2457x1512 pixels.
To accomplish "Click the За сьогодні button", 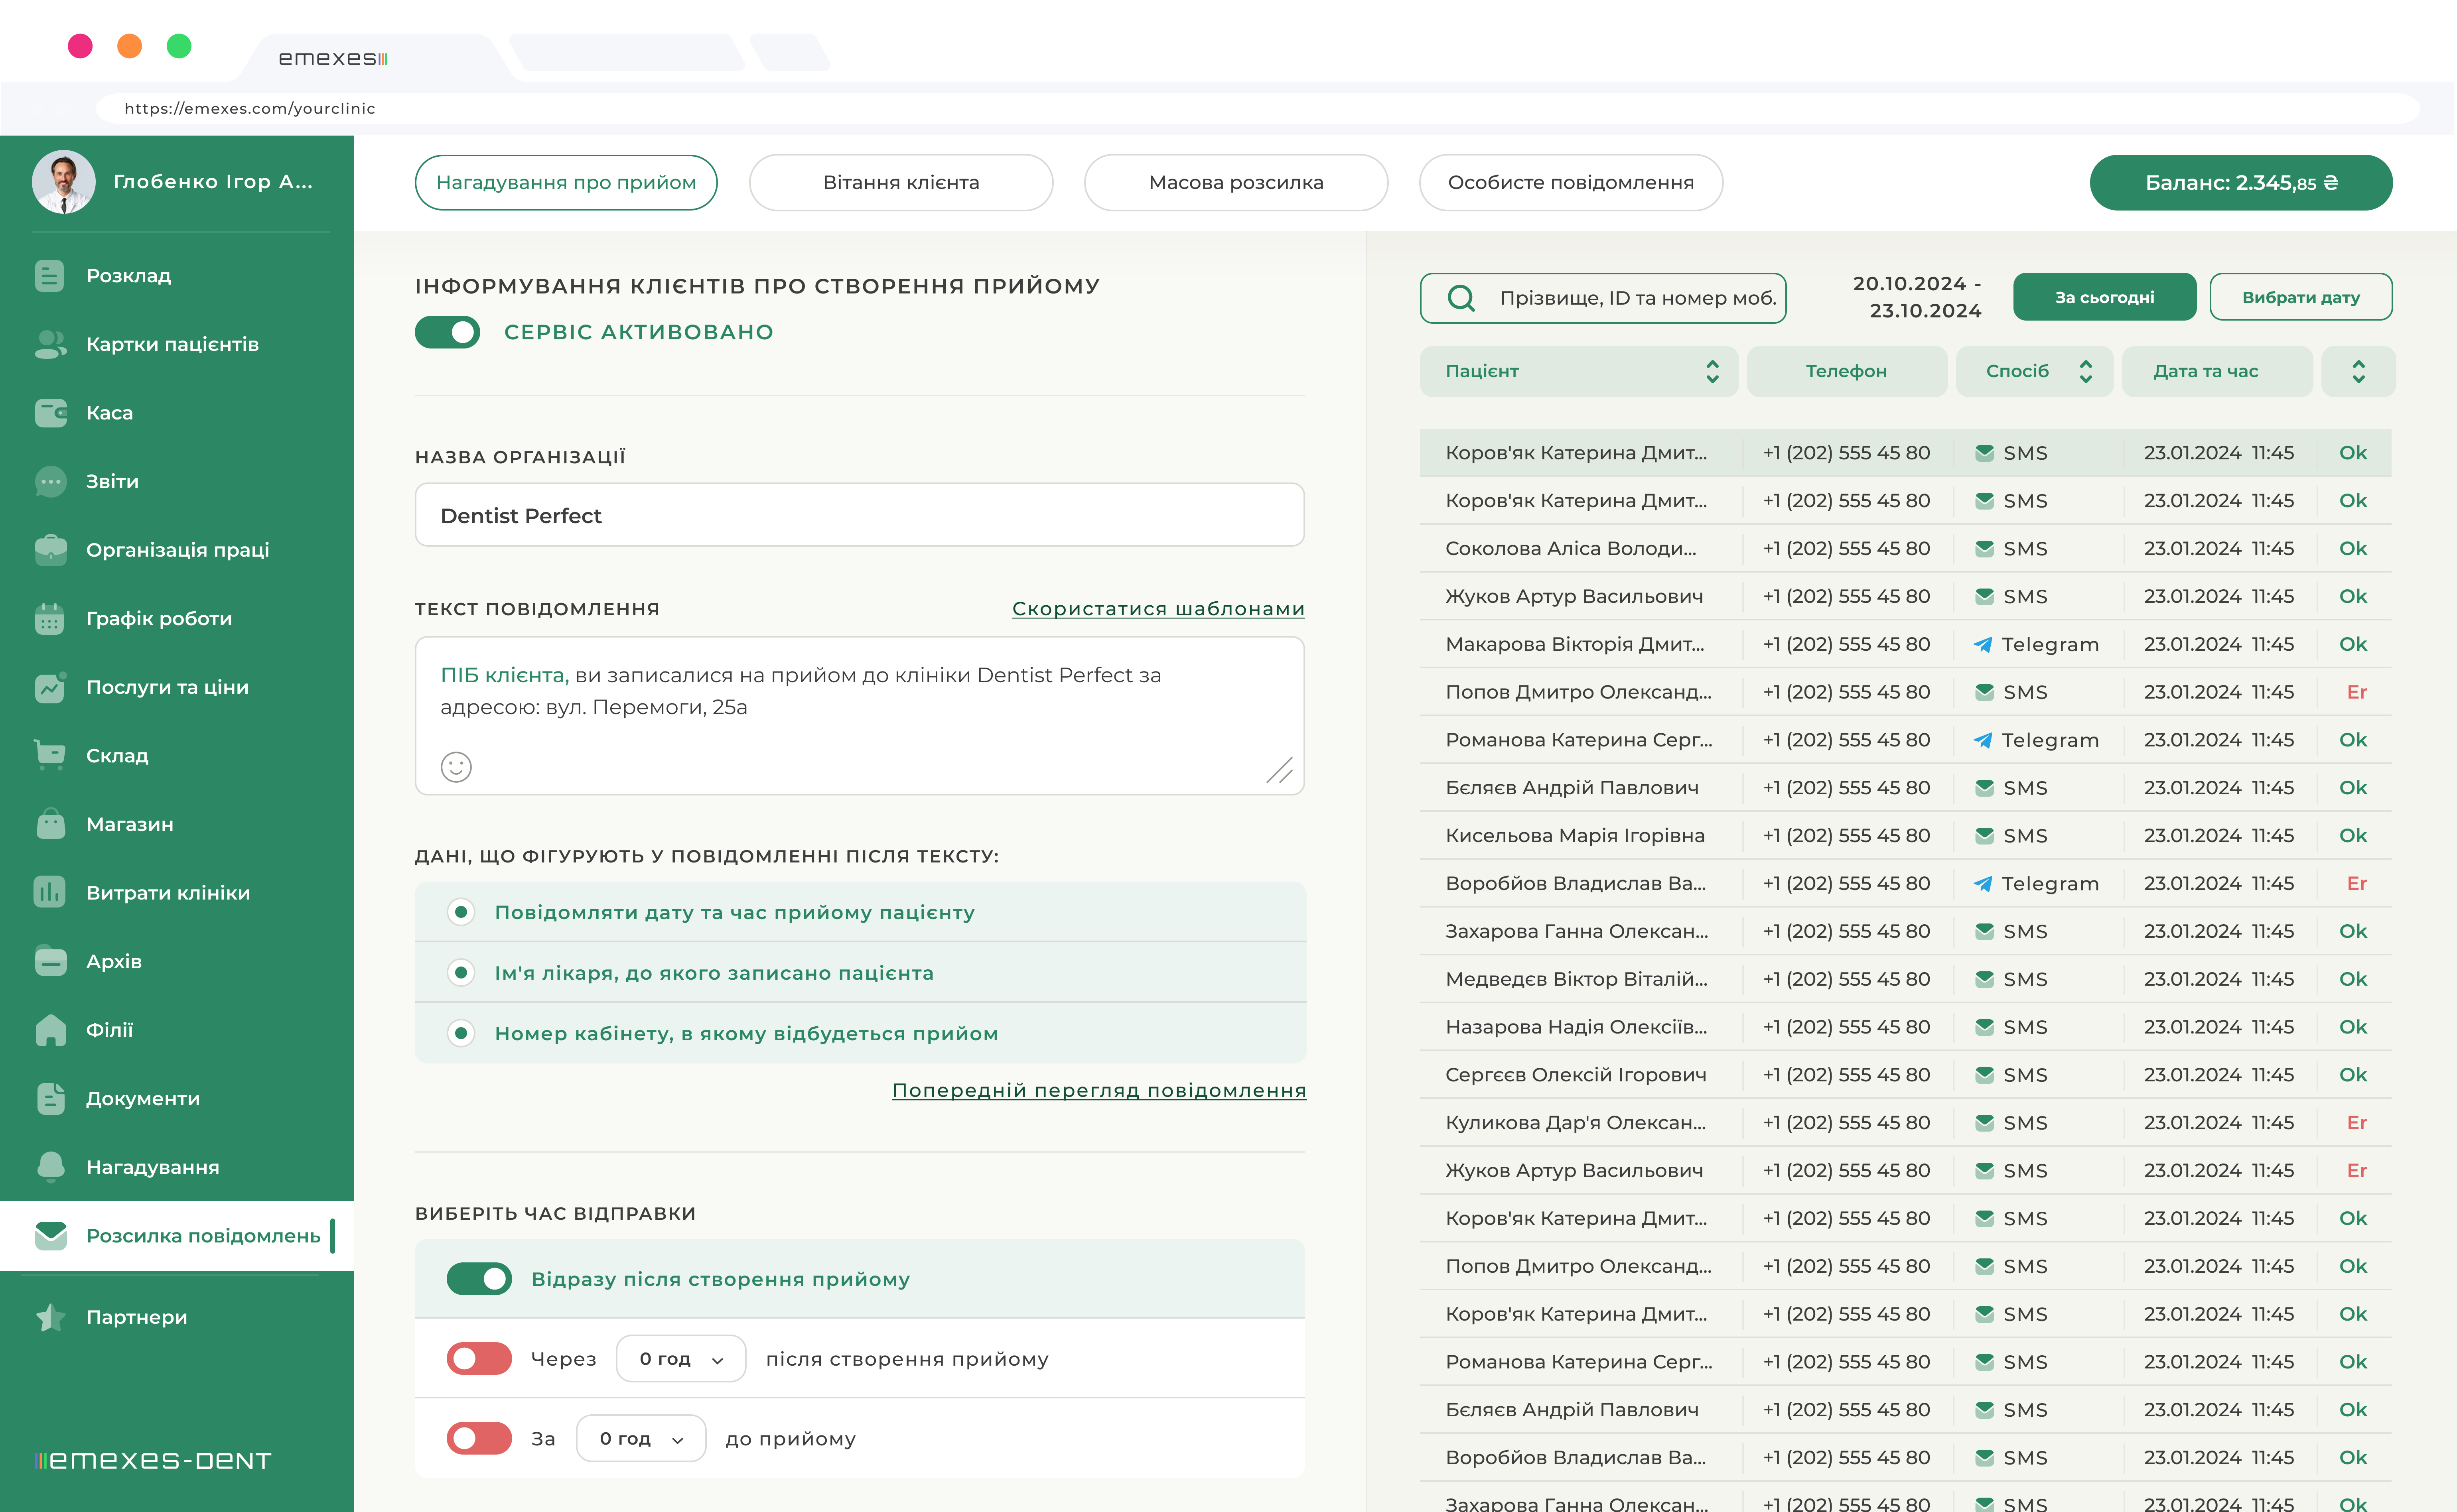I will 2104,298.
